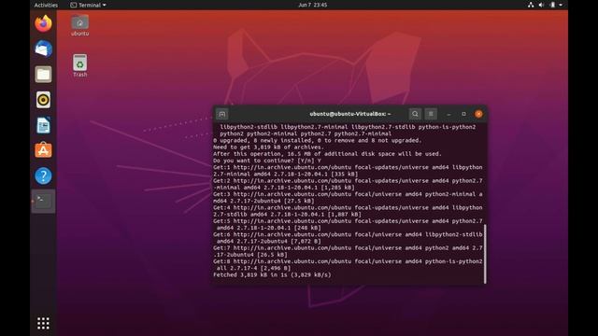Minimize the terminal window

[448, 114]
